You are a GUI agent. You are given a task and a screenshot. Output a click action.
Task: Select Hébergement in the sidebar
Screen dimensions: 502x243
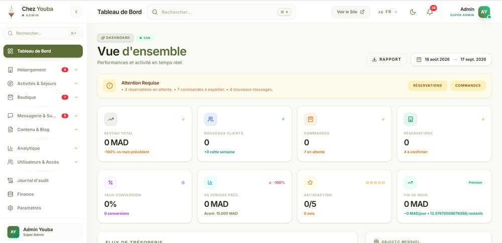coord(43,70)
